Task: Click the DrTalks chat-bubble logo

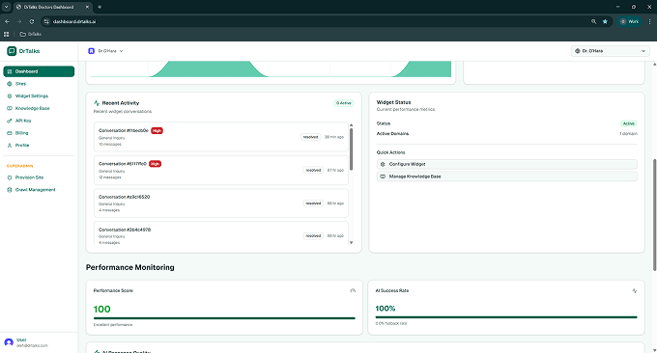Action: tap(12, 51)
